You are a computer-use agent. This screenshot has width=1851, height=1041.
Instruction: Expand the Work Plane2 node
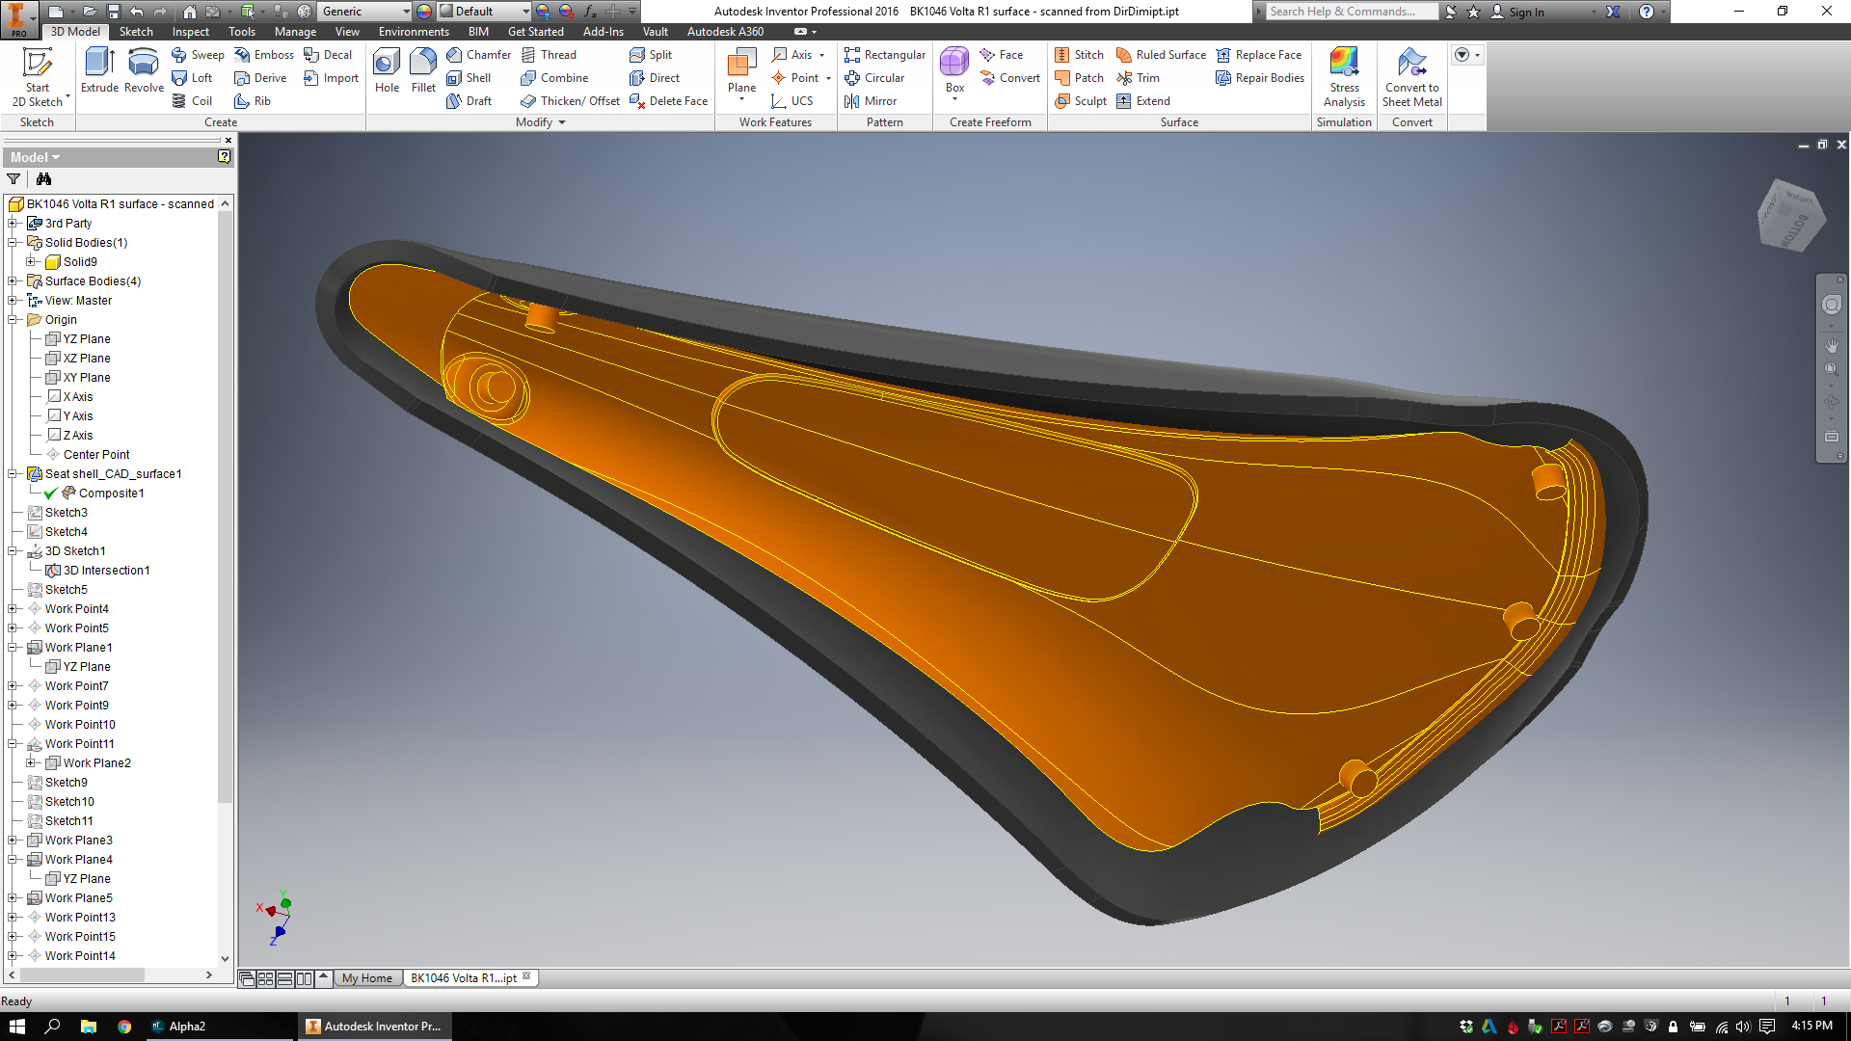(32, 762)
